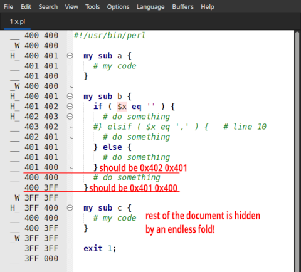Collapse the fold at first '# do something' comment
Screen dimensions: 301x272
pos(70,117)
